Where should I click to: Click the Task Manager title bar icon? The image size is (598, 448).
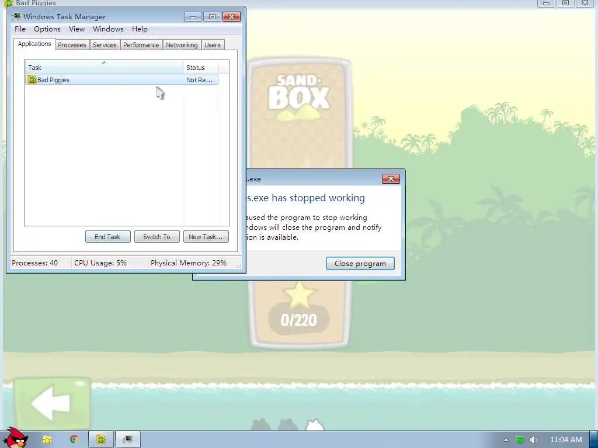coord(16,16)
